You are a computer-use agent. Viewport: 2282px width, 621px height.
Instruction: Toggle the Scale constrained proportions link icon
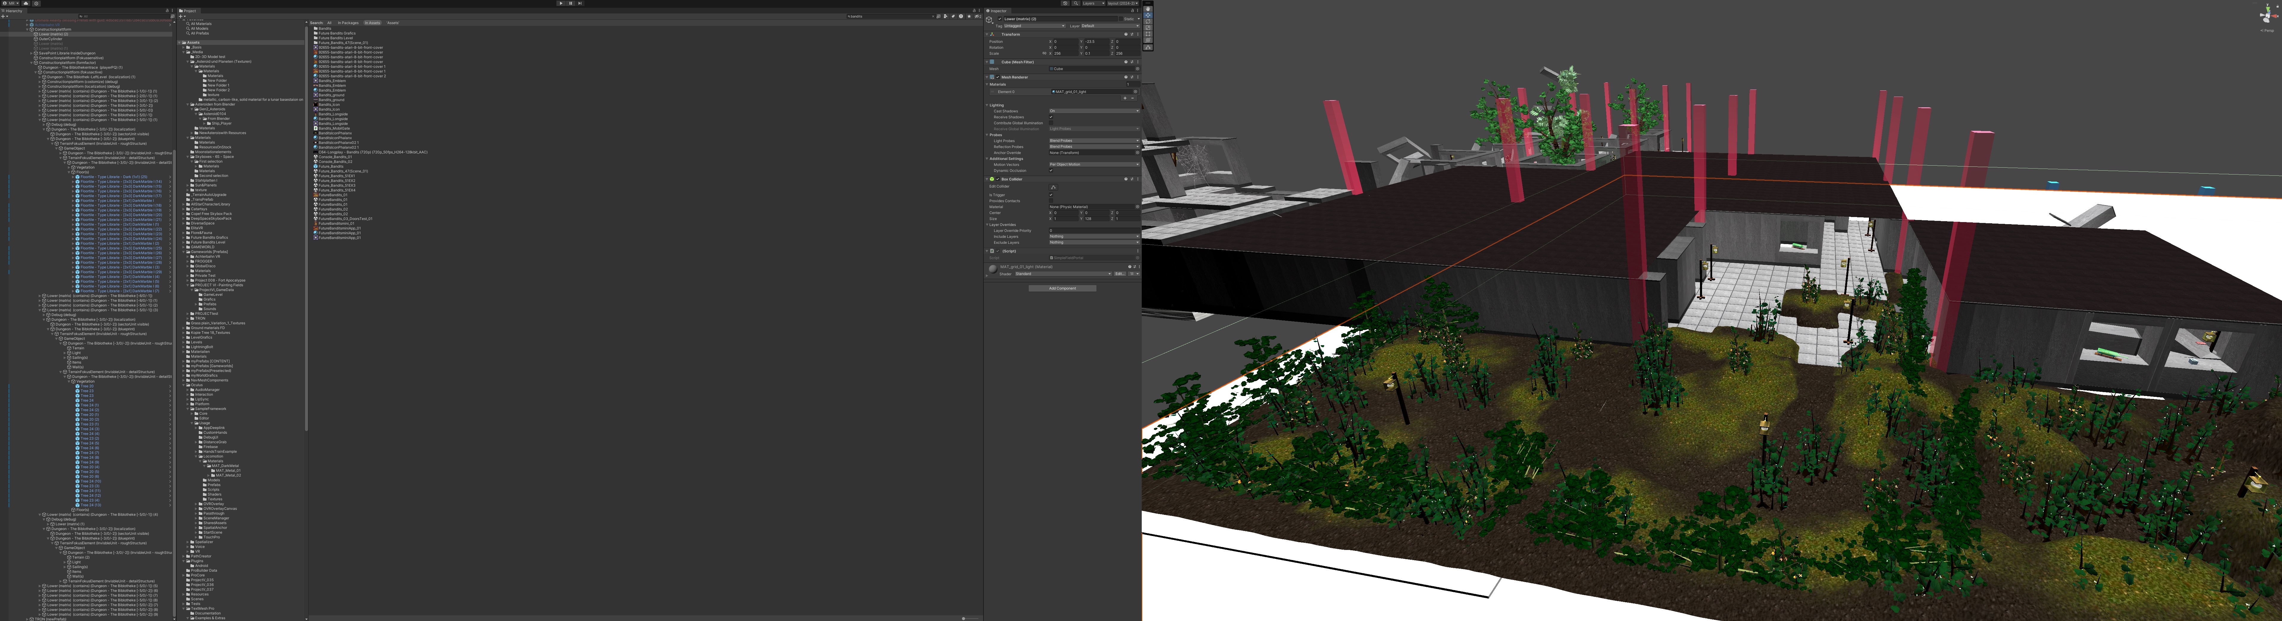tap(1044, 53)
